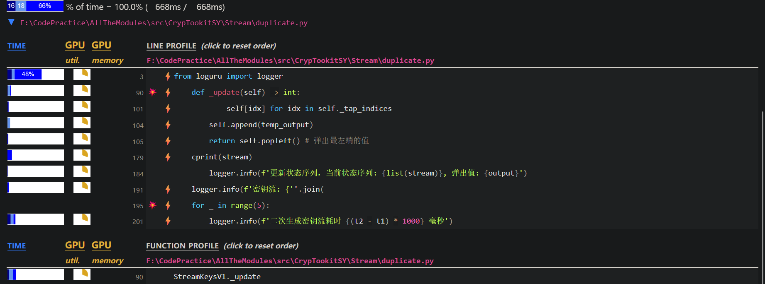
Task: Click the lightning bolt on line 101
Action: [x=168, y=108]
